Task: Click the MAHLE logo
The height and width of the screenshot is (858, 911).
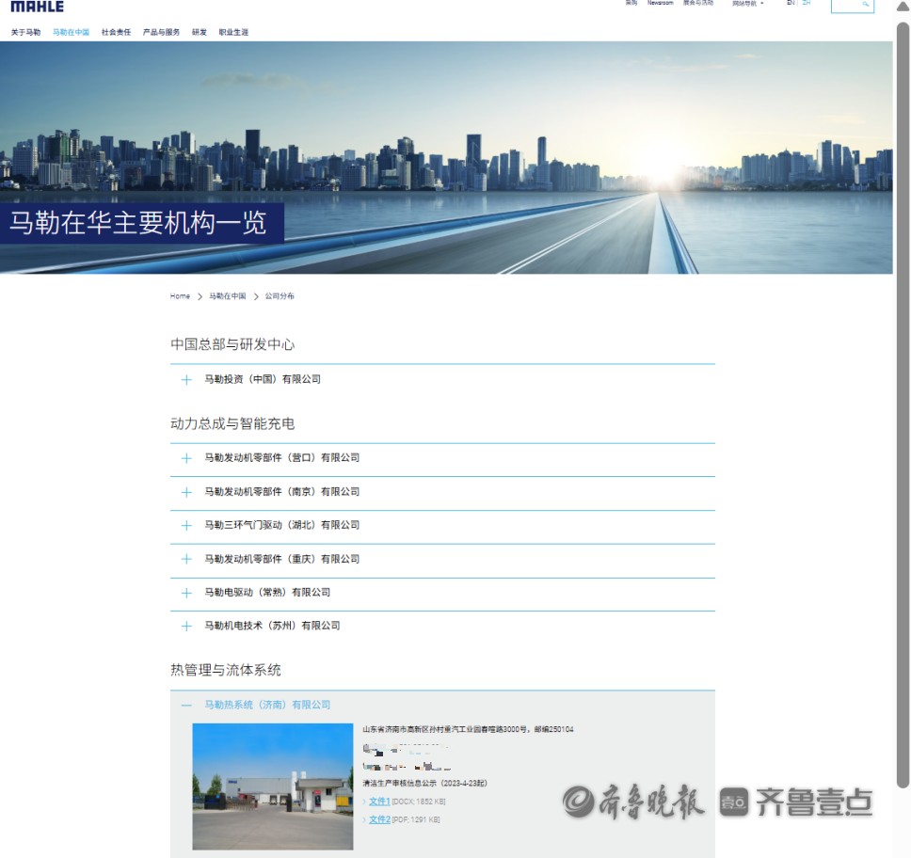Action: (38, 6)
